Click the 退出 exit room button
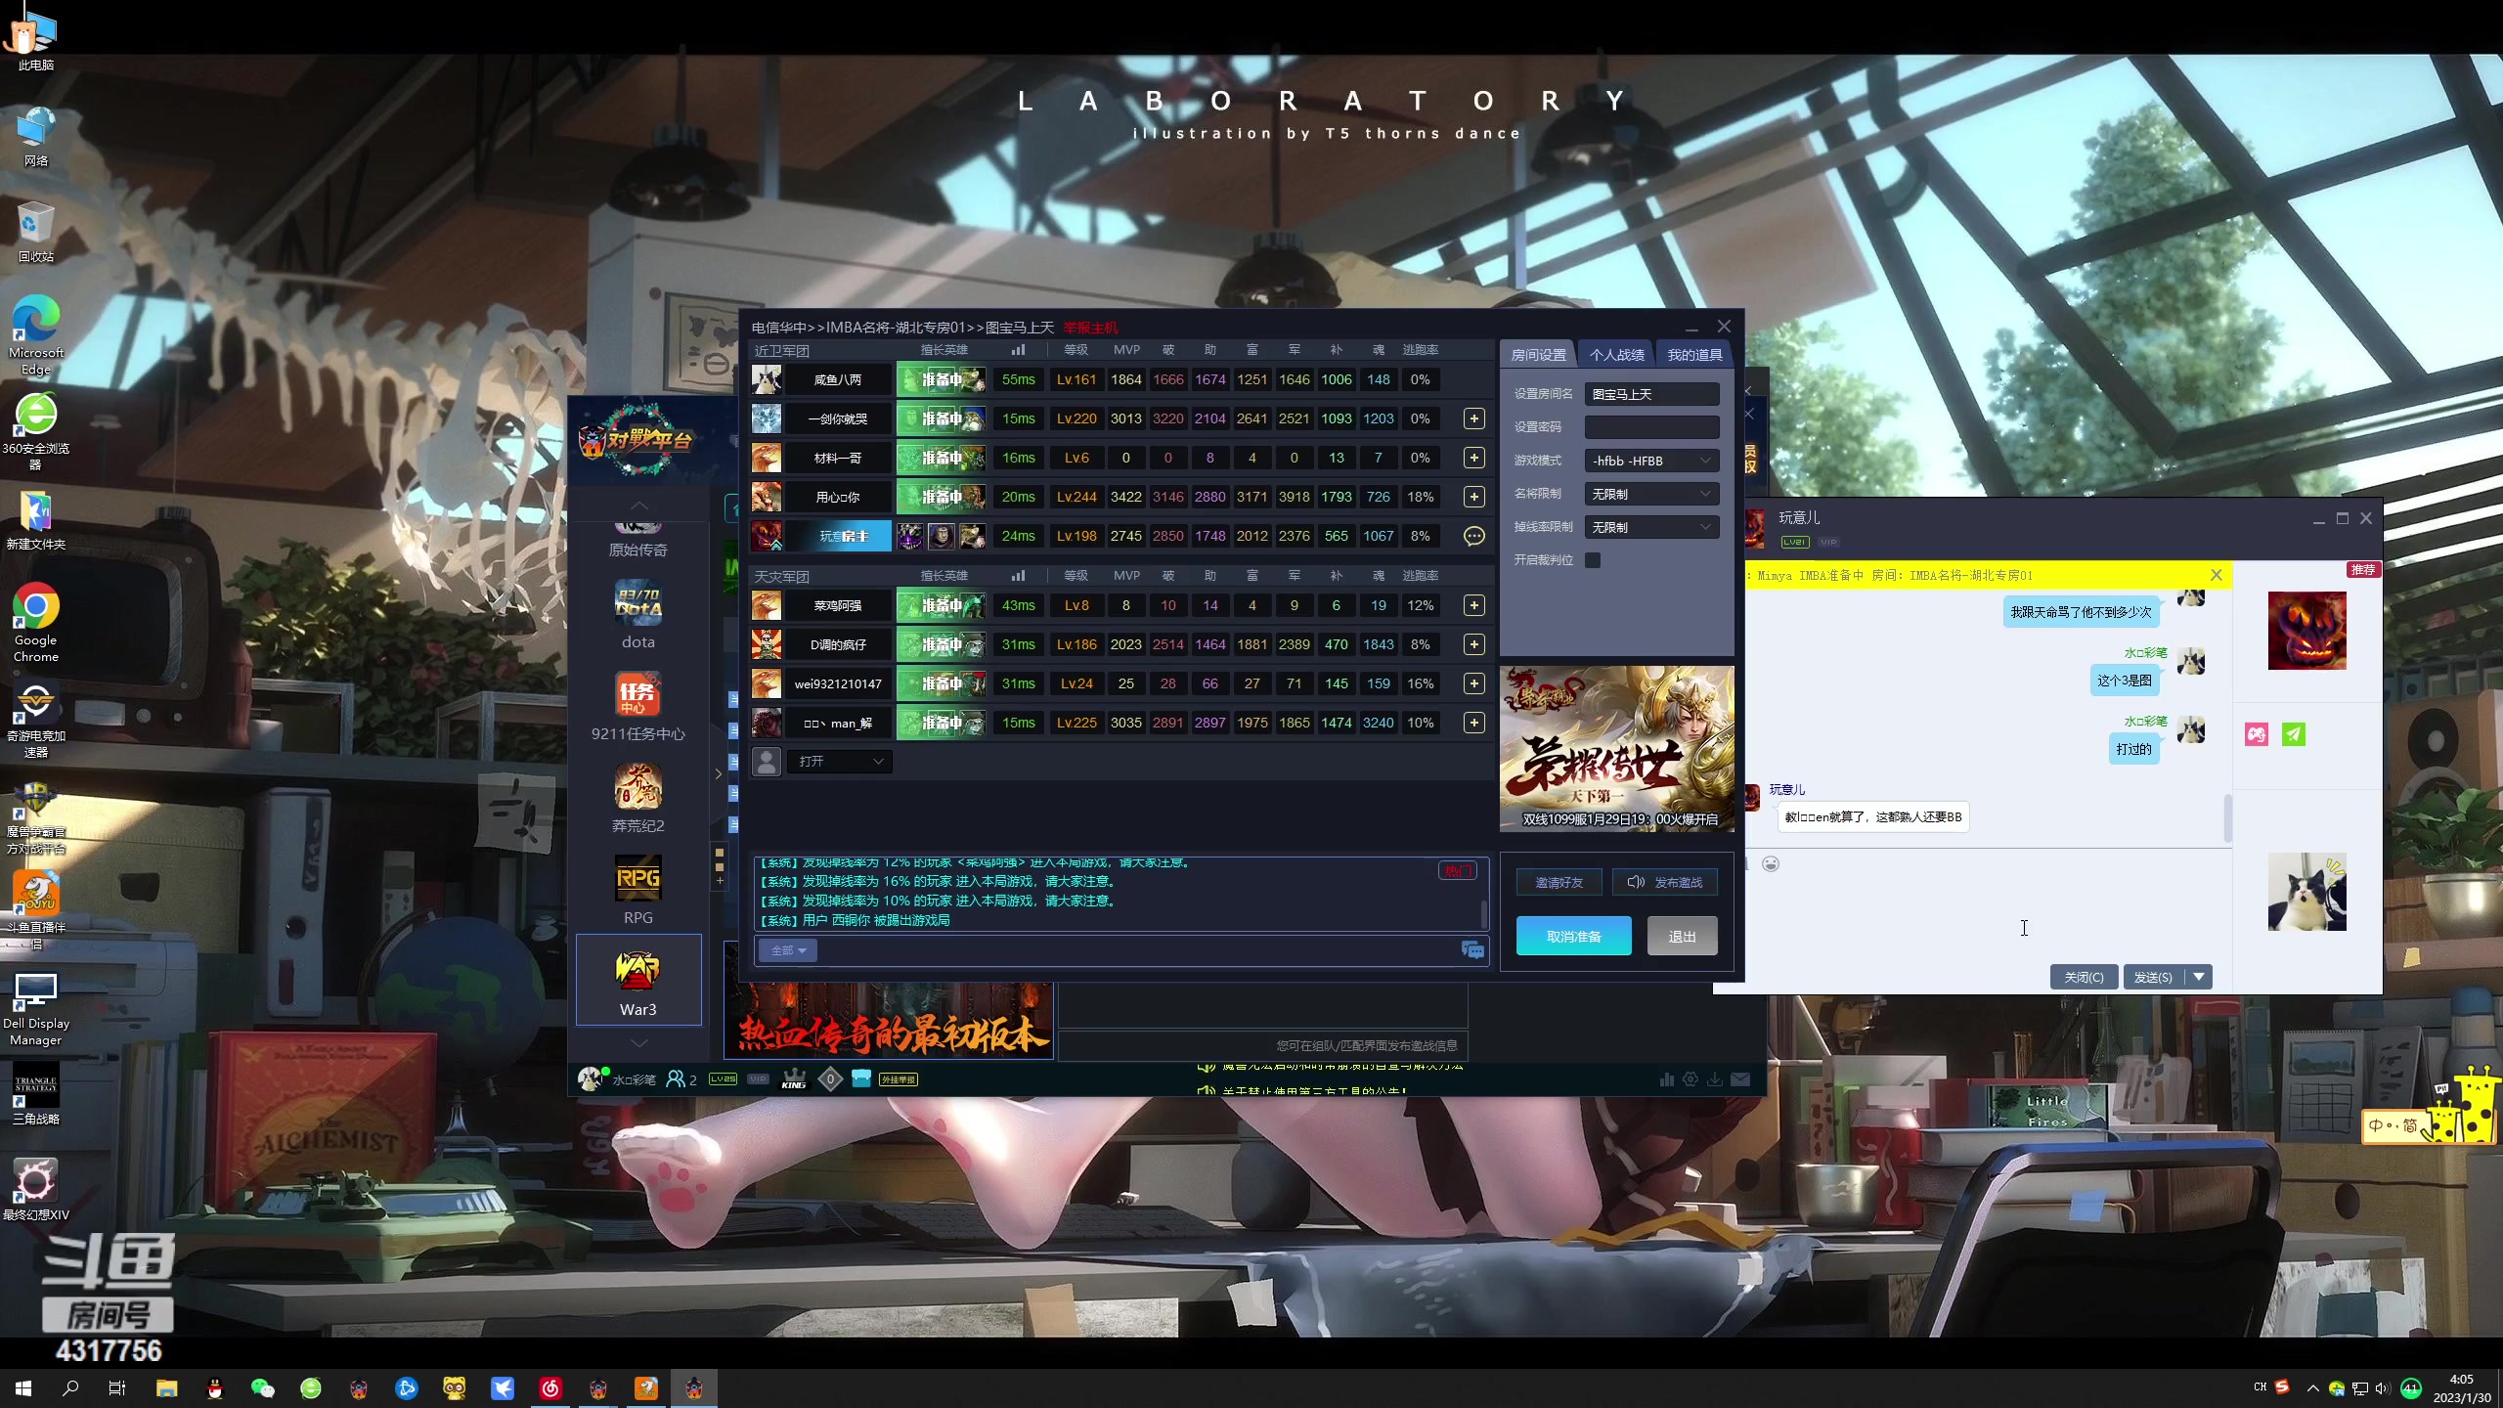The width and height of the screenshot is (2503, 1408). tap(1682, 936)
